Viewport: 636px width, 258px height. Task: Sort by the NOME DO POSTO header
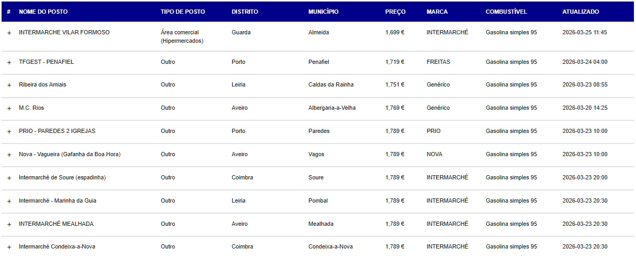(x=43, y=12)
